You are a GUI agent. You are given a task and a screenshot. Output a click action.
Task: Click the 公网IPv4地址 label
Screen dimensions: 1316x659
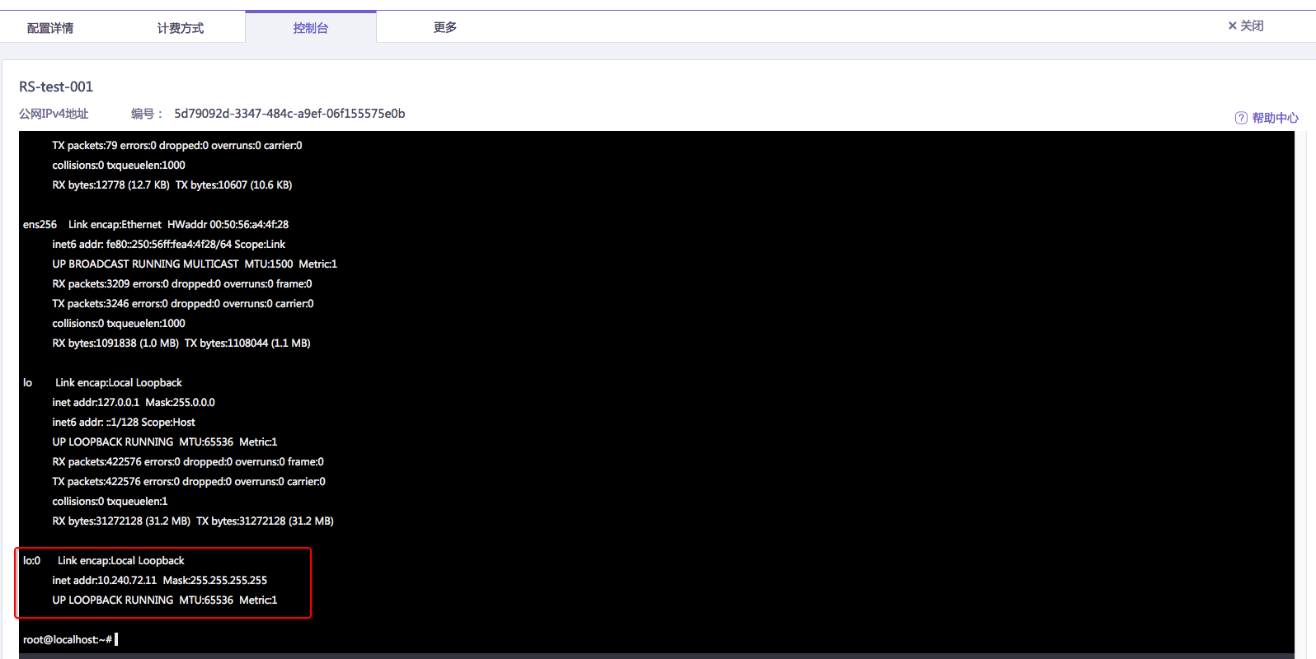(x=54, y=114)
